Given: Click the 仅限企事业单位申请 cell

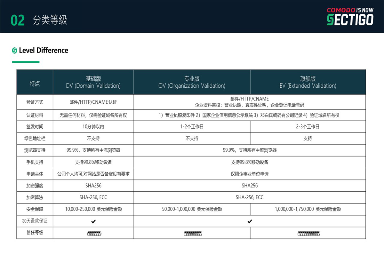Looking at the screenshot, I should [250, 174].
